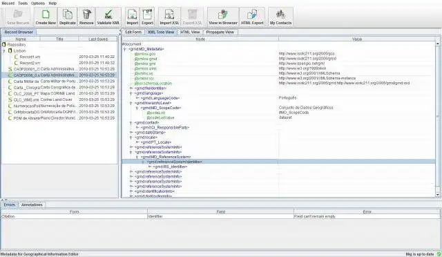Image resolution: width=442 pixels, height=257 pixels.
Task: Select the @xsi:schemaLocation attribute row
Action: pyautogui.click(x=153, y=84)
